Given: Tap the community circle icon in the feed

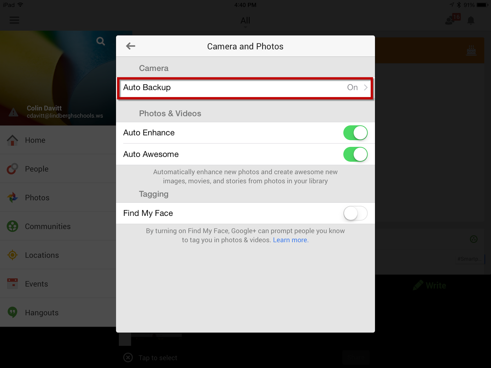Looking at the screenshot, I should point(474,239).
